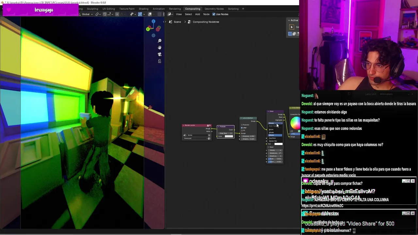
Task: Click the Iterations field in Glare
Action: pos(275,156)
